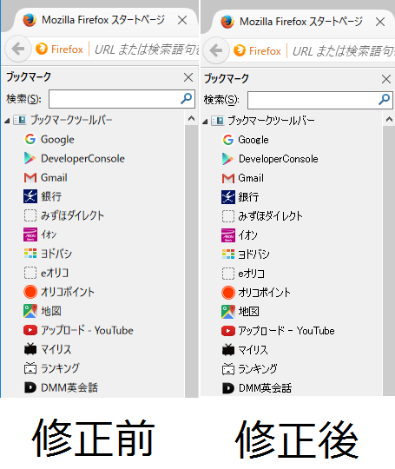Click 'オリコポイント' text in left panel
Image resolution: width=395 pixels, height=469 pixels.
tap(68, 292)
